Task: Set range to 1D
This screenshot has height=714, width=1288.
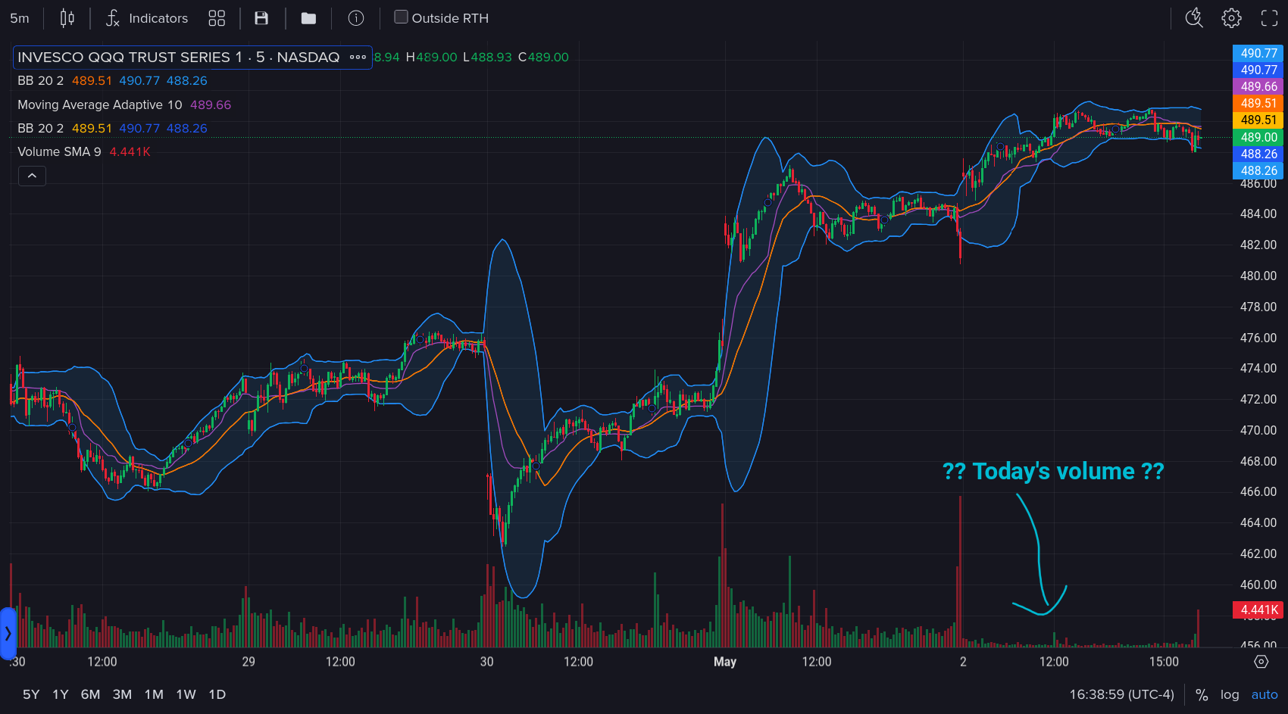Action: [x=217, y=694]
